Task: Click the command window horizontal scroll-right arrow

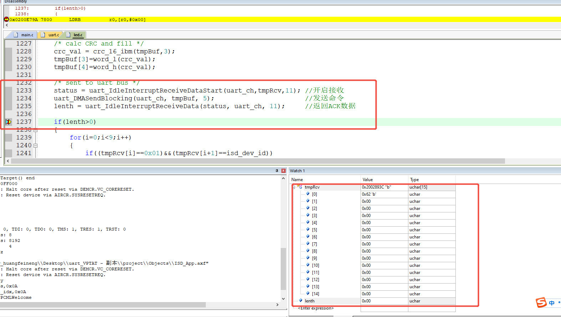Action: [x=277, y=305]
